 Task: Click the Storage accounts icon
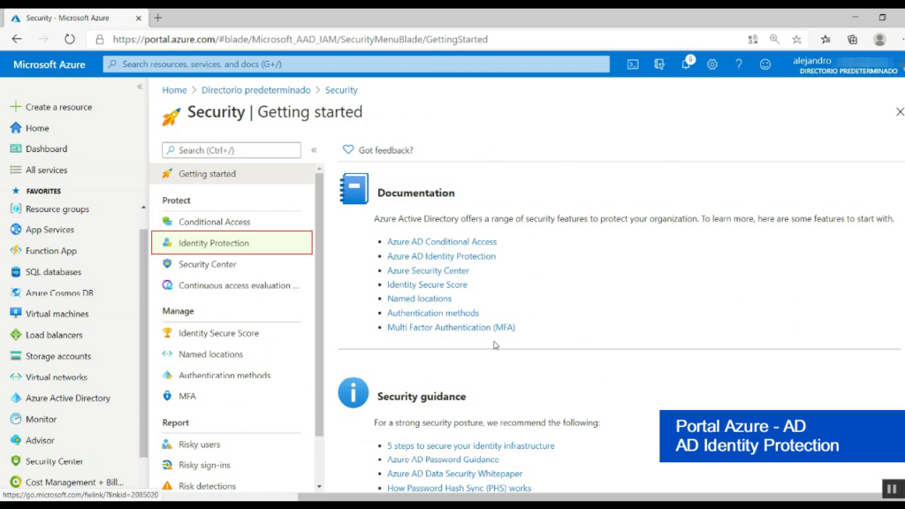pos(16,356)
